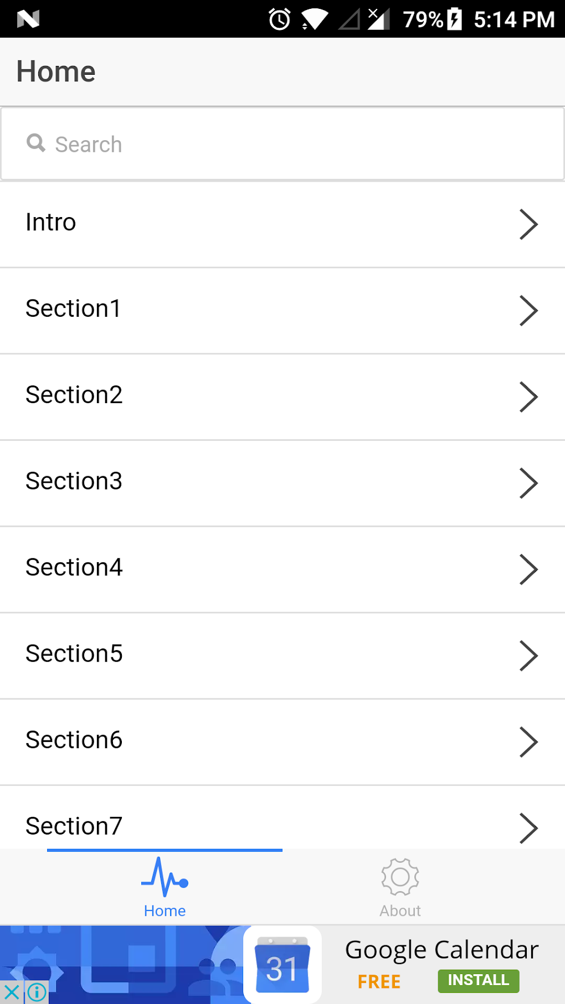Close the ad with the X icon
Viewport: 565px width, 1004px height.
12,992
